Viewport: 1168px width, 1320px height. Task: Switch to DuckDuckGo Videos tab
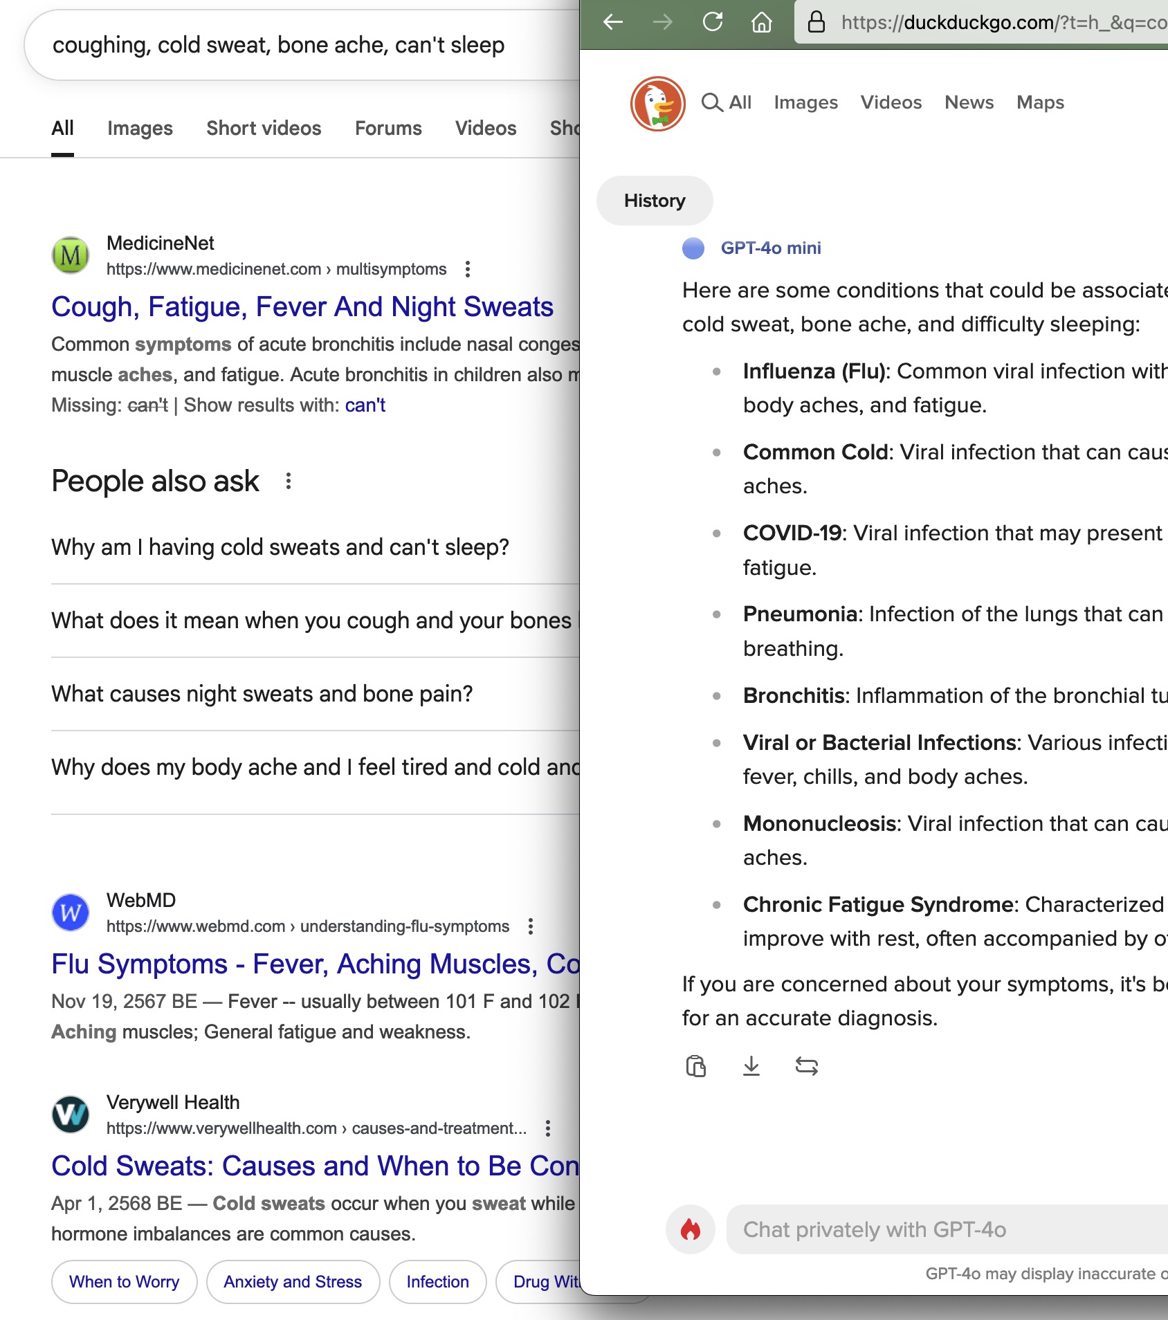(x=891, y=102)
